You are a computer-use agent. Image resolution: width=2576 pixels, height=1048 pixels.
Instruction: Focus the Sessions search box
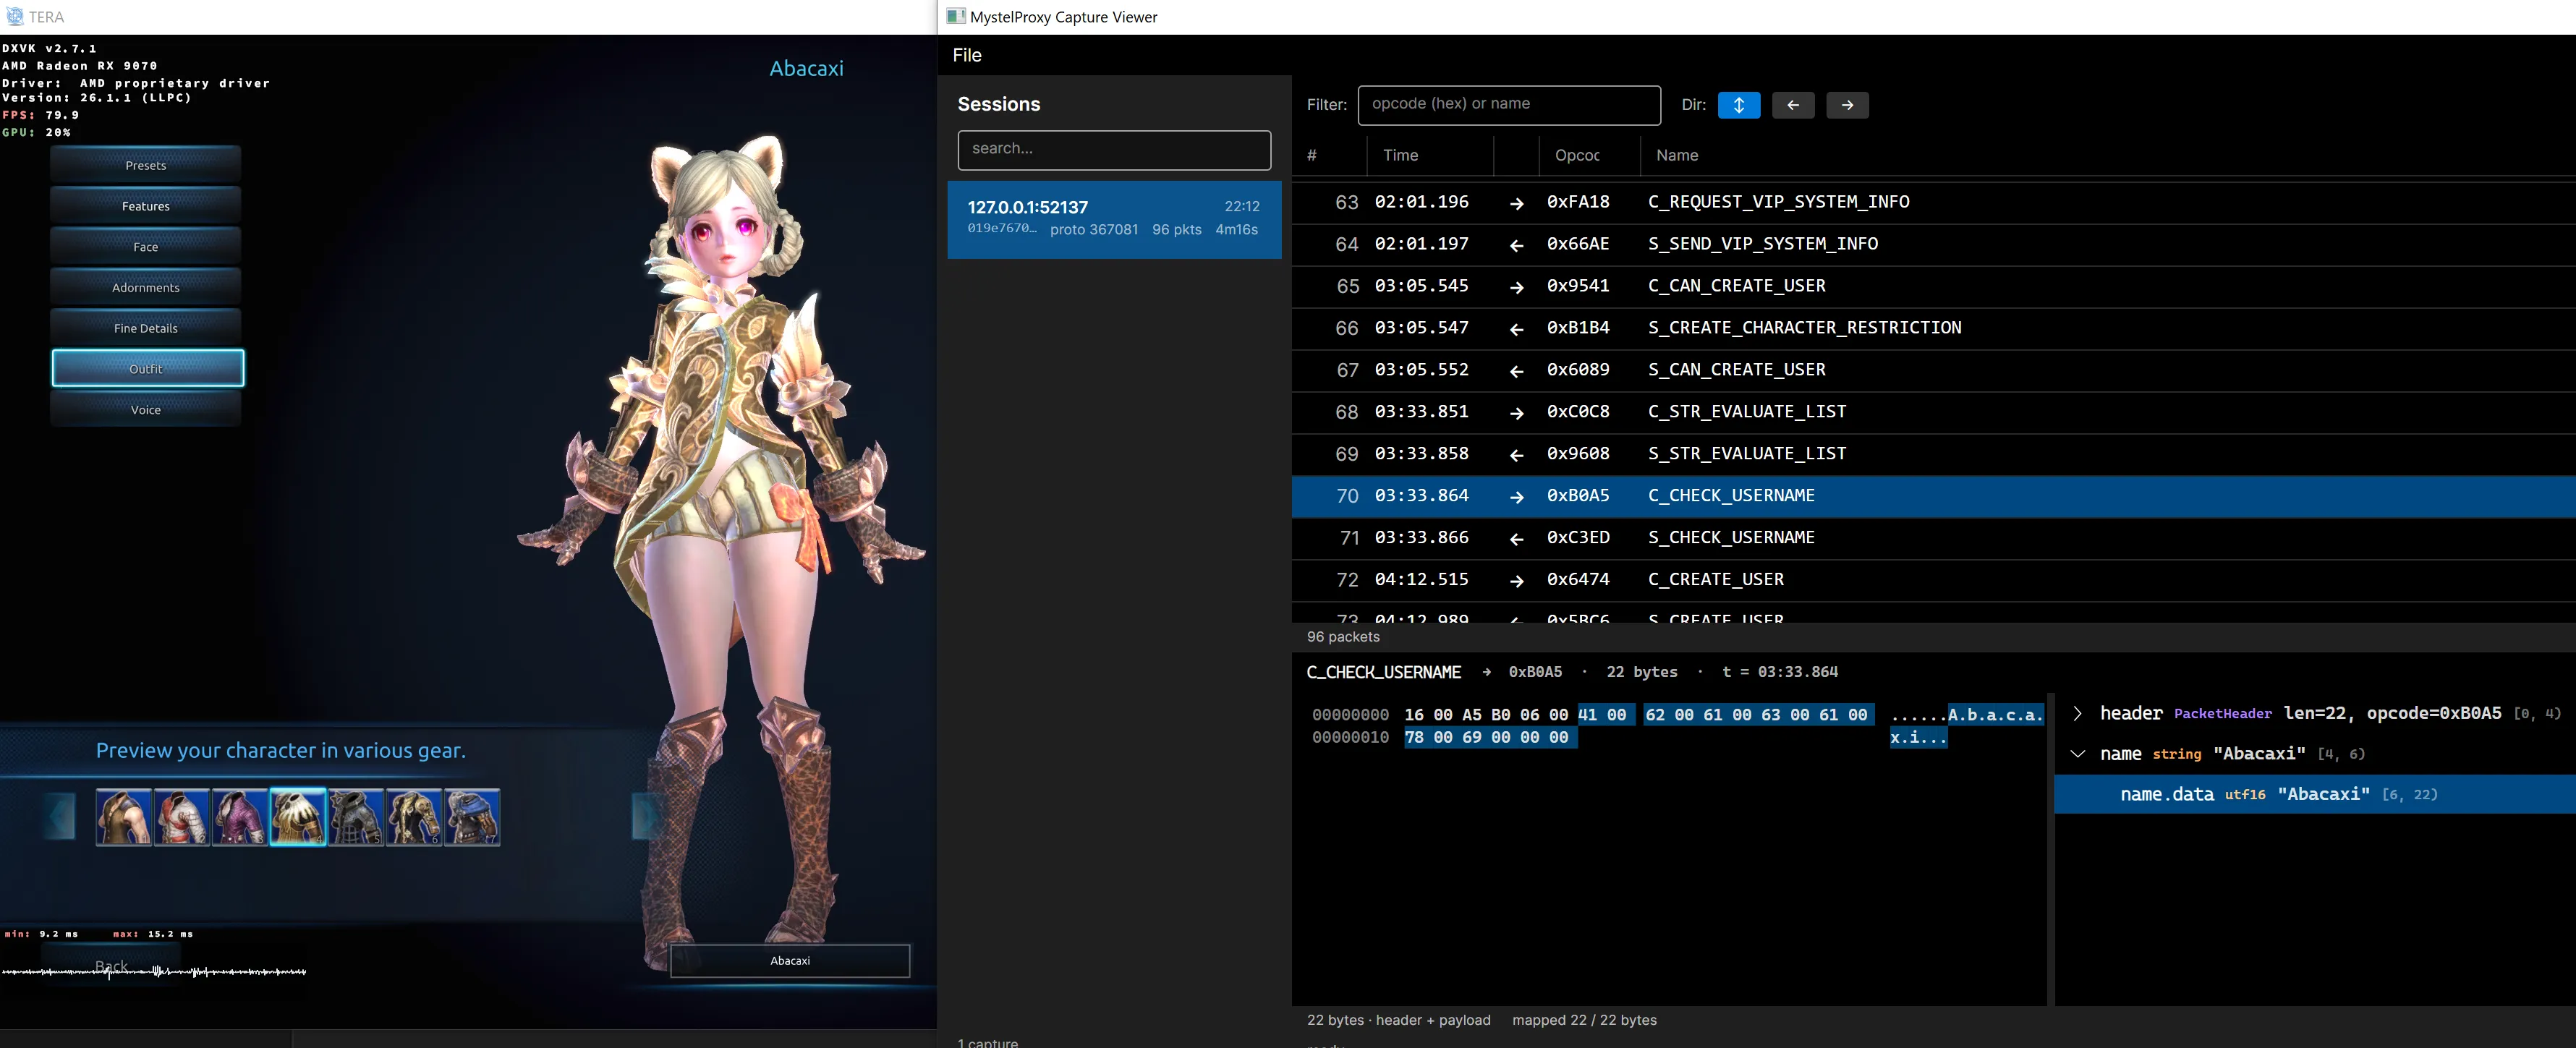(1114, 149)
